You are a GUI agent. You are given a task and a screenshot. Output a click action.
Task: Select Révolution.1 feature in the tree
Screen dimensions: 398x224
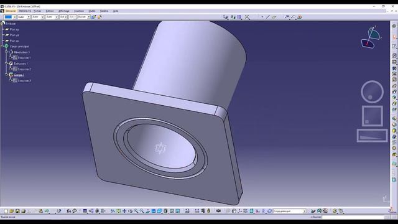(x=22, y=52)
